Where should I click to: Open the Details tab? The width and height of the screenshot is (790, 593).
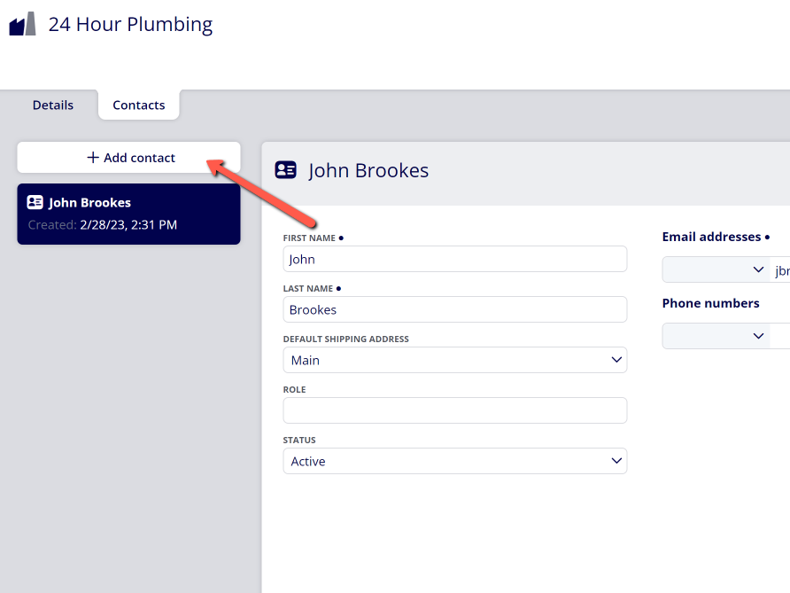point(53,105)
